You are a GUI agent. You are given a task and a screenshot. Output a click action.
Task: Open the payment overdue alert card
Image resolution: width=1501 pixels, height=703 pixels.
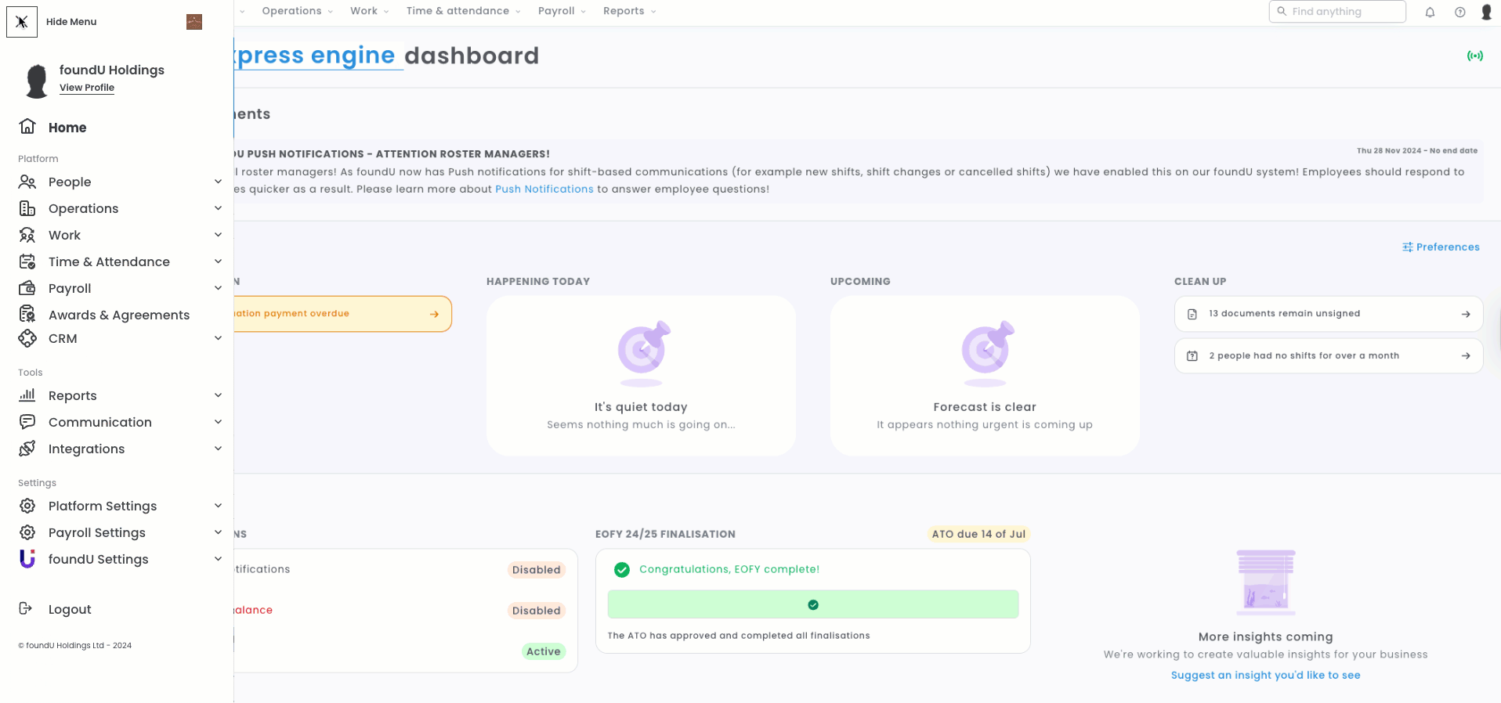[x=342, y=314]
